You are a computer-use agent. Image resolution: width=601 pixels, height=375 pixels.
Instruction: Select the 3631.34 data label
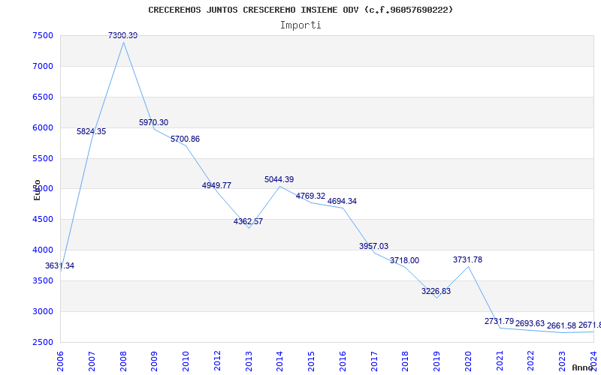pos(60,265)
